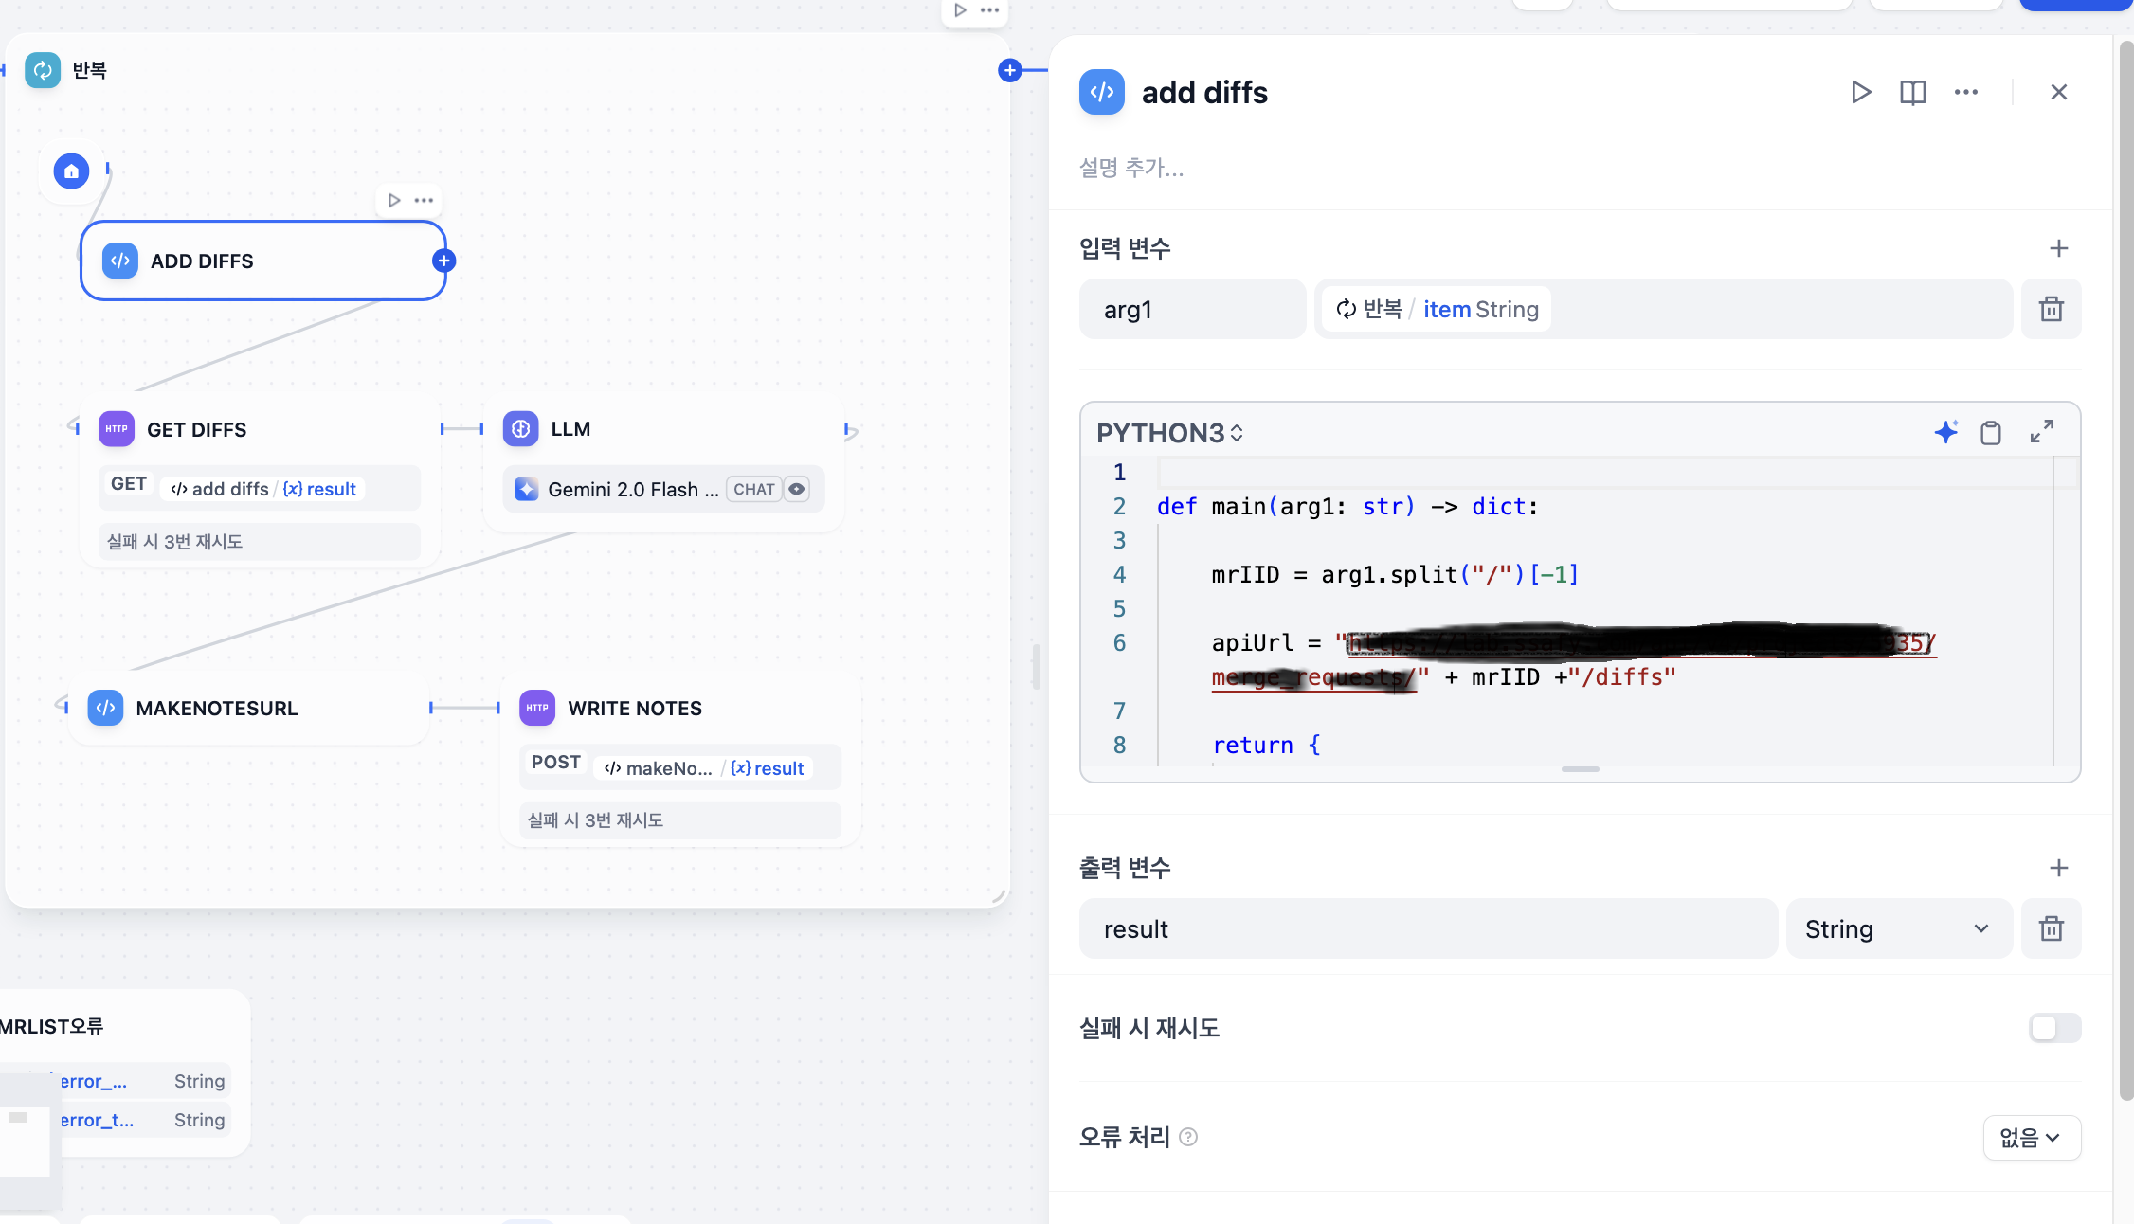Copy code with the clipboard icon

(x=1991, y=433)
